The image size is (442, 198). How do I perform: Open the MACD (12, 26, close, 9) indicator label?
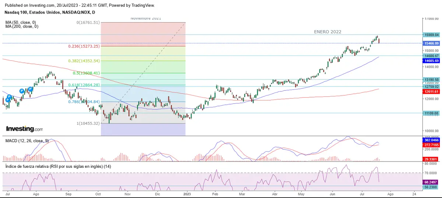point(27,141)
